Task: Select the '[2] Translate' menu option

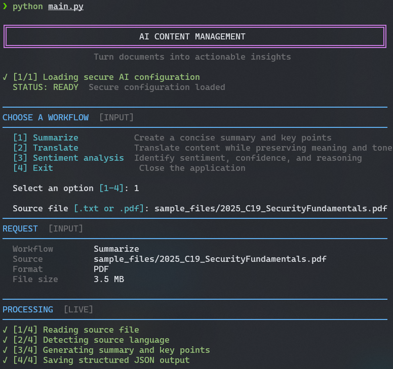Action: pos(46,148)
